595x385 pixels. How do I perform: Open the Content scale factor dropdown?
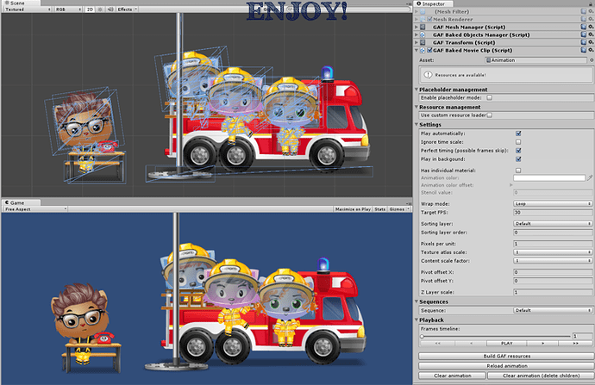553,261
